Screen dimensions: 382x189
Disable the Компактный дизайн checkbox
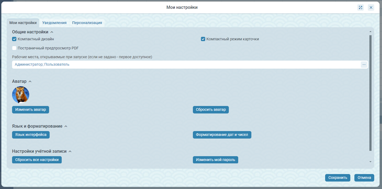point(14,39)
